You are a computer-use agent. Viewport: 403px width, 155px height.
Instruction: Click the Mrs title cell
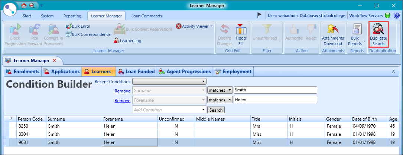pos(269,126)
